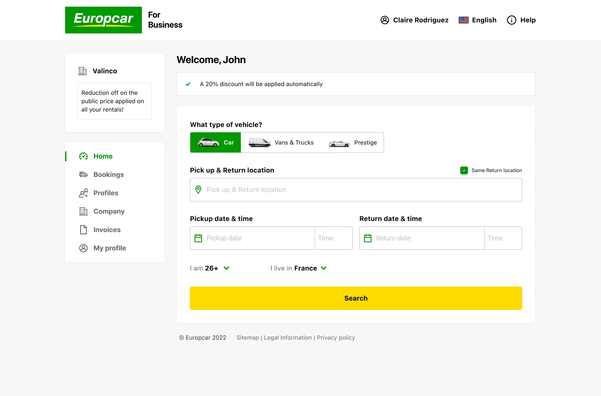Open the Legal Information footer link
The height and width of the screenshot is (396, 601).
(288, 338)
